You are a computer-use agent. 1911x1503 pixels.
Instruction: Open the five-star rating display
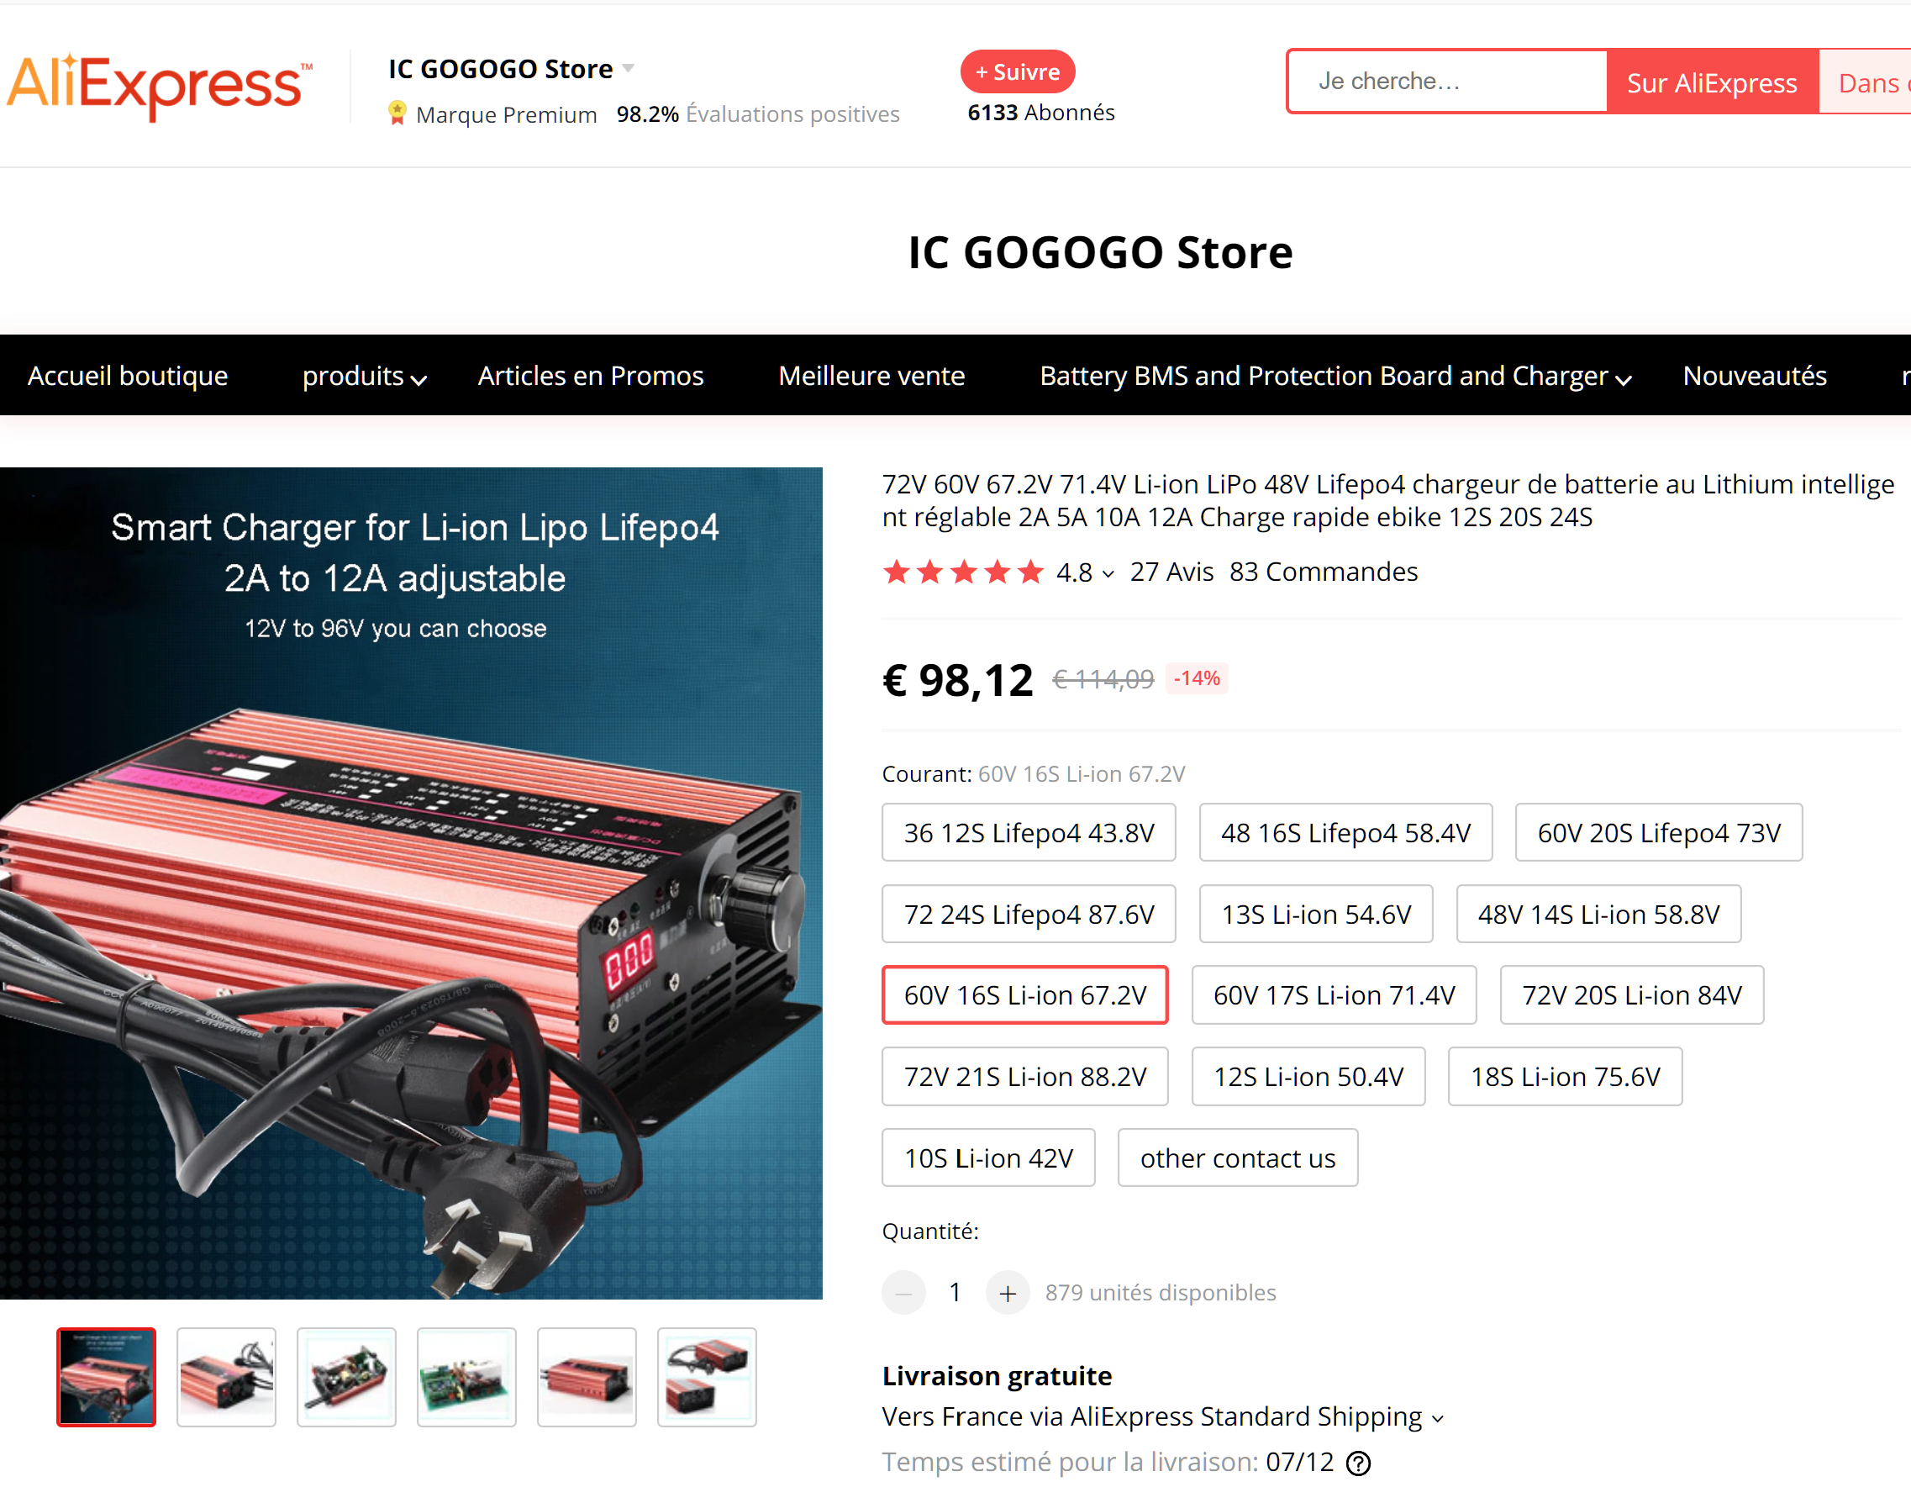coord(963,572)
